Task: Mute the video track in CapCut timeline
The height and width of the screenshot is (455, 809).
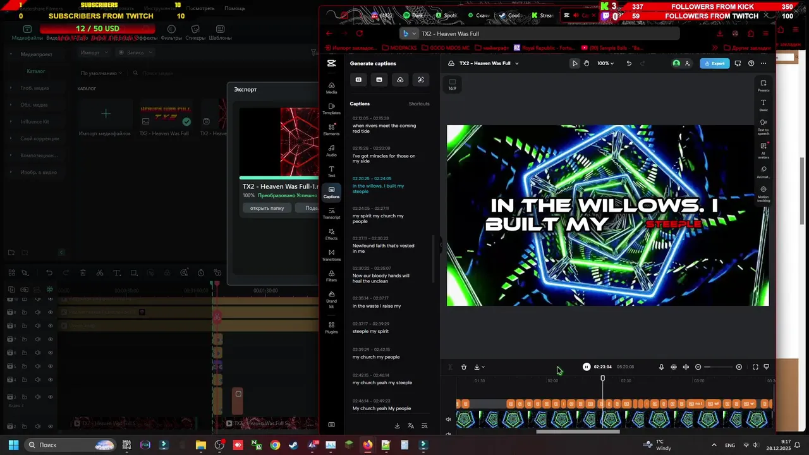Action: click(x=448, y=419)
